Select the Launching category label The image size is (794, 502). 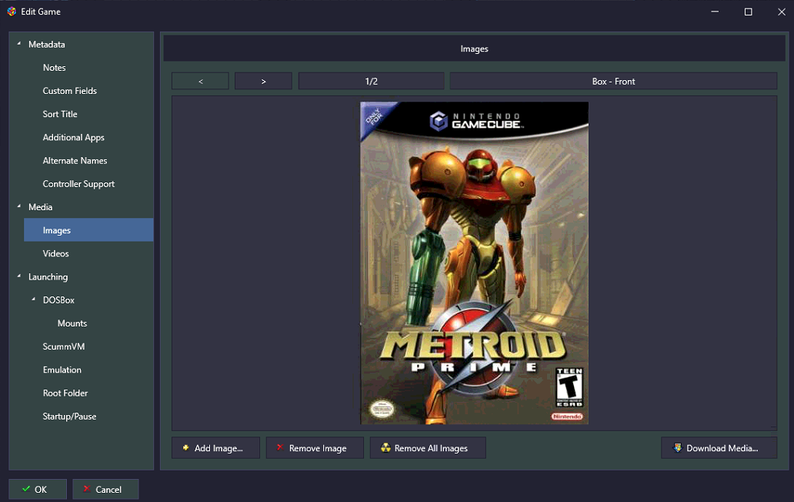pyautogui.click(x=48, y=276)
